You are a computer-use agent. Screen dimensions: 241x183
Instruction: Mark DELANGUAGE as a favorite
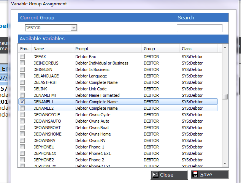click(x=22, y=76)
